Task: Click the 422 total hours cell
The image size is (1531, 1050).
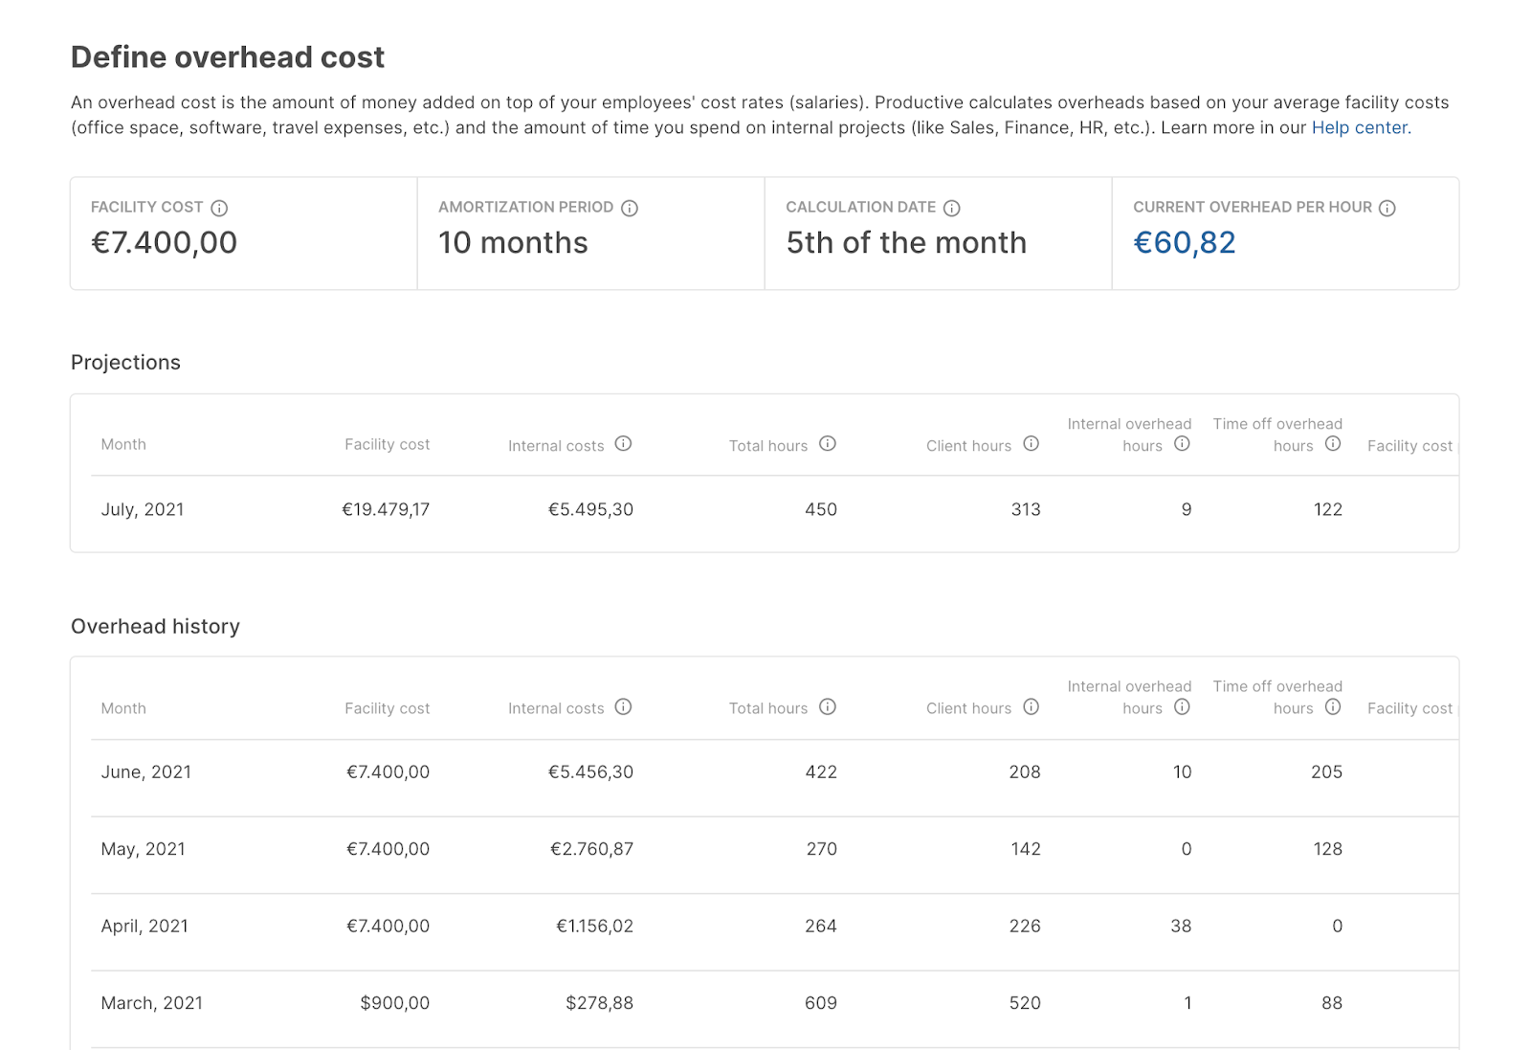Action: click(x=821, y=772)
